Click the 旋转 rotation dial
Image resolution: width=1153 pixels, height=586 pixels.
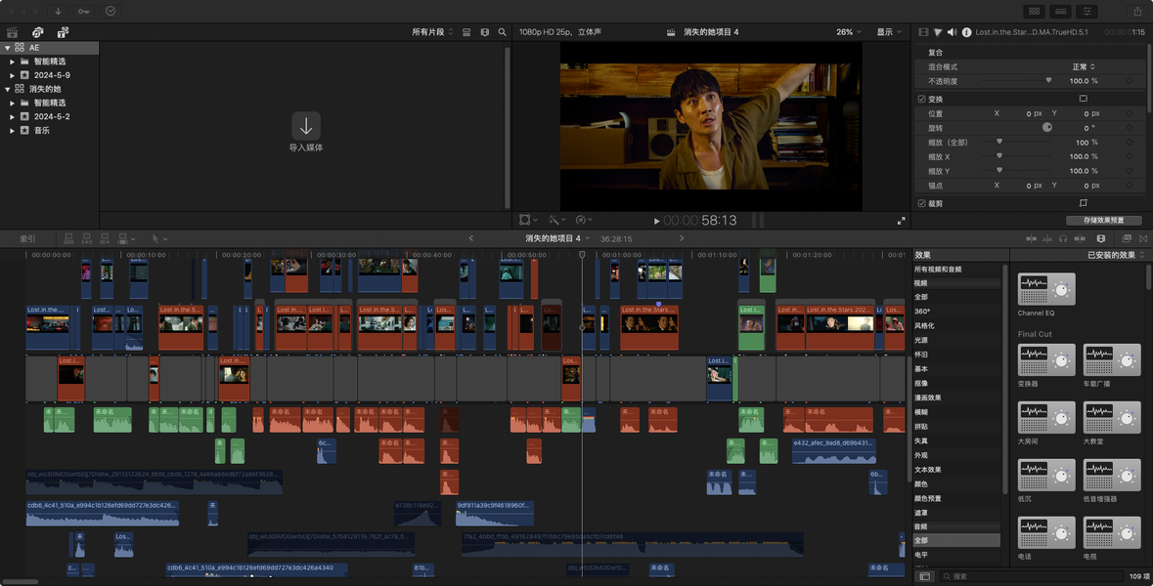(1047, 128)
